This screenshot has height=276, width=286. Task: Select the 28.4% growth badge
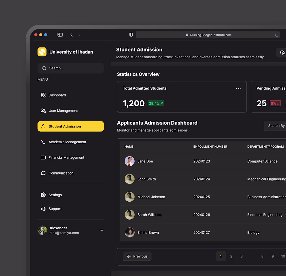[x=156, y=103]
